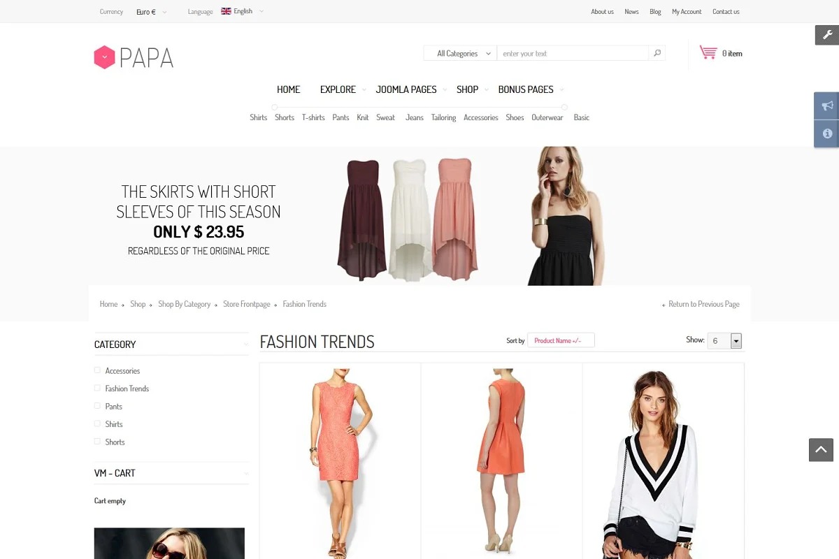Screen dimensions: 839x559
Task: Select the Shop menu item
Action: (467, 89)
